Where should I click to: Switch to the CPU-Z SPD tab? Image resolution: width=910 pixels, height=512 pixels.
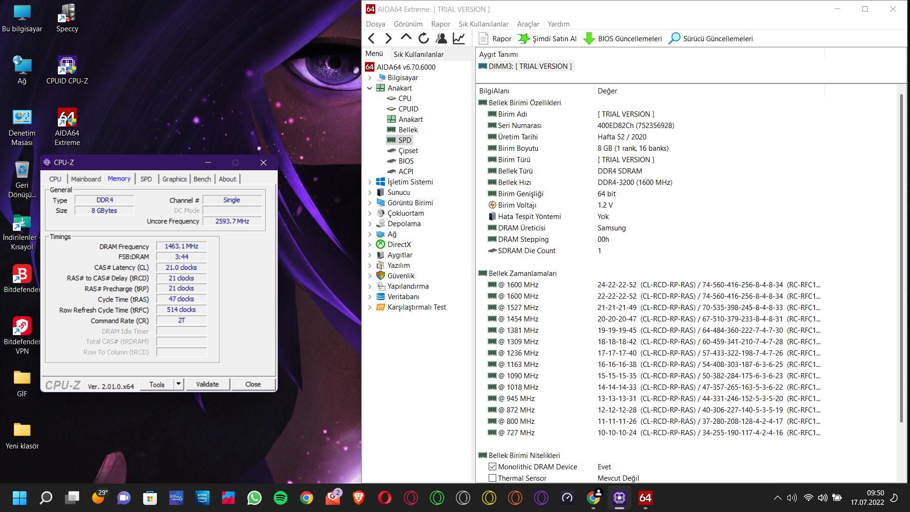pos(146,179)
